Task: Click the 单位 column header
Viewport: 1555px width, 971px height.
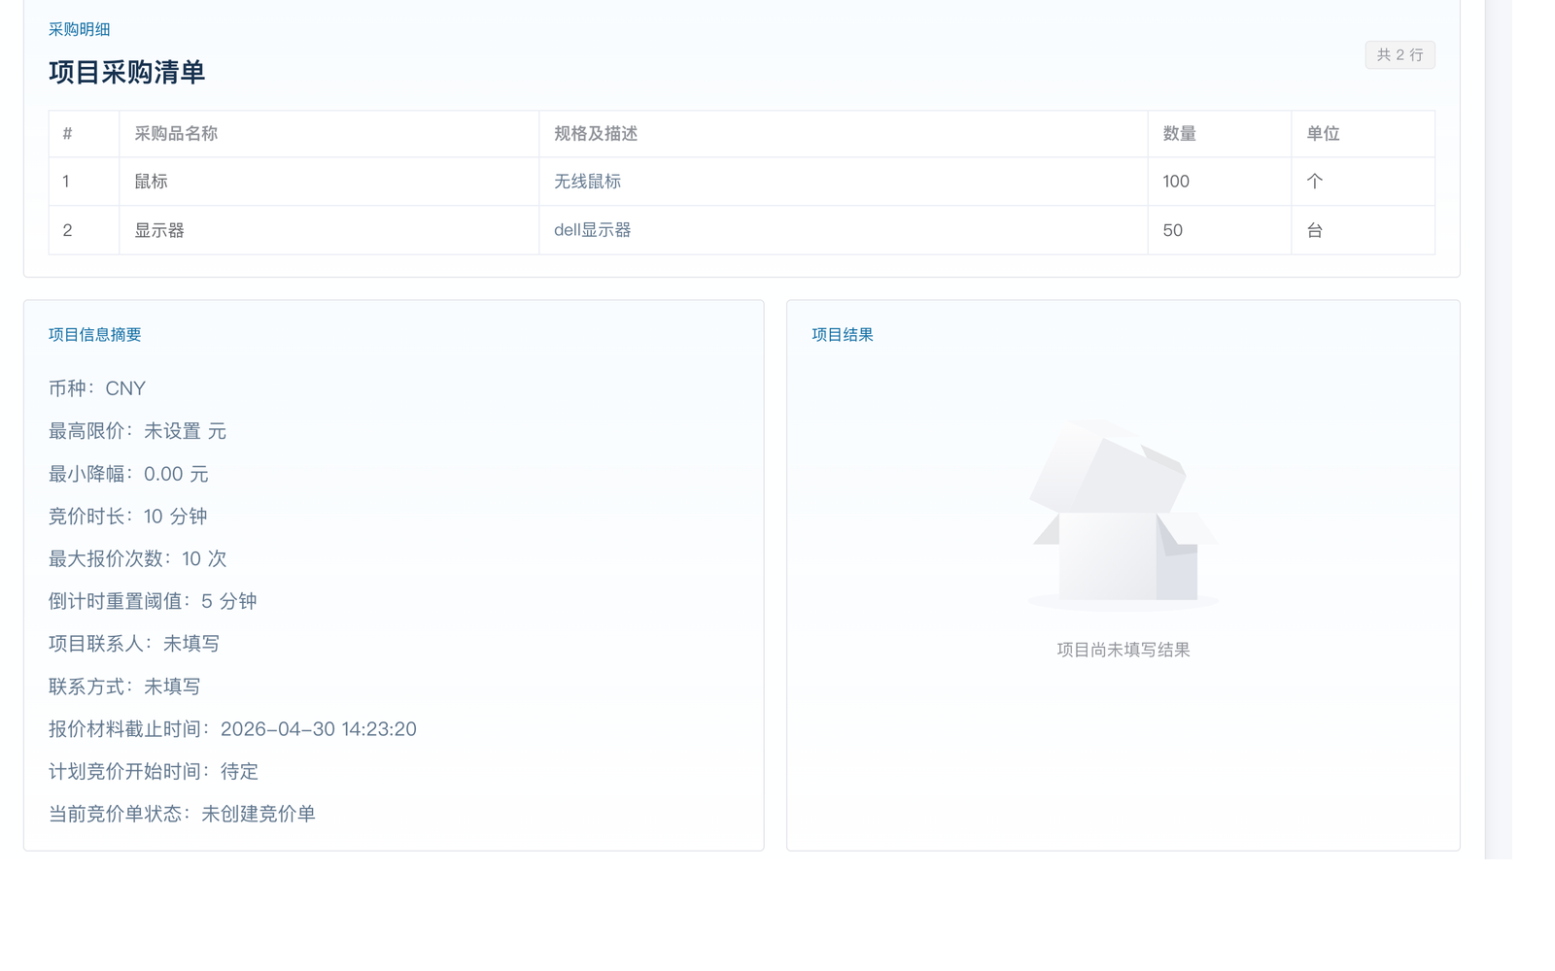Action: pyautogui.click(x=1323, y=134)
